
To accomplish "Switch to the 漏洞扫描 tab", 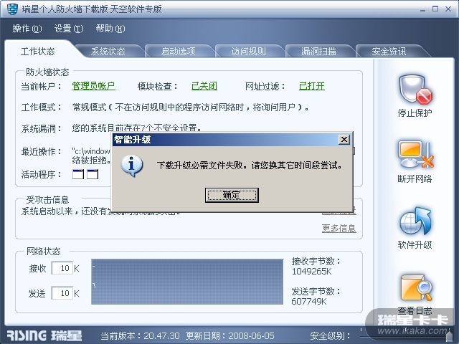I will point(318,52).
